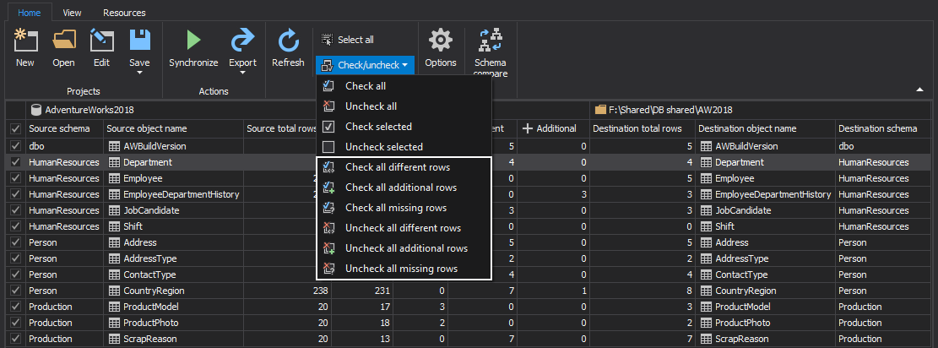The image size is (938, 348).
Task: Click Uncheck all in the menu
Action: [x=371, y=106]
